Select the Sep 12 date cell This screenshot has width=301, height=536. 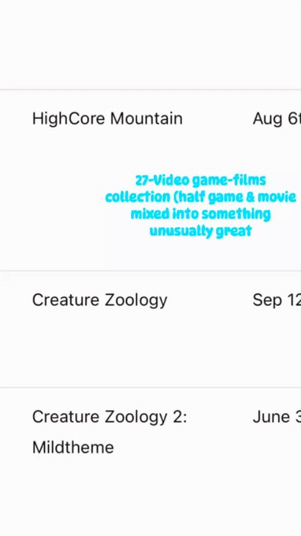276,300
